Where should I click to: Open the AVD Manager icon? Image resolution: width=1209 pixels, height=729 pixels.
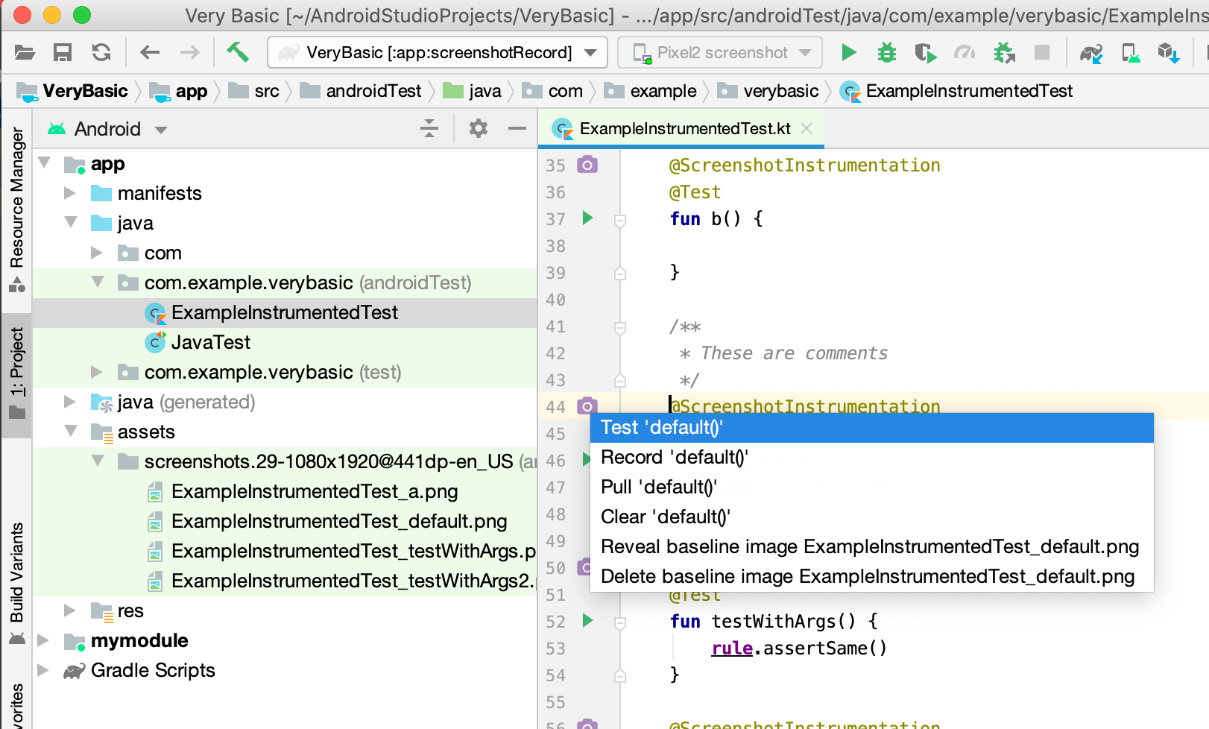coord(1130,53)
